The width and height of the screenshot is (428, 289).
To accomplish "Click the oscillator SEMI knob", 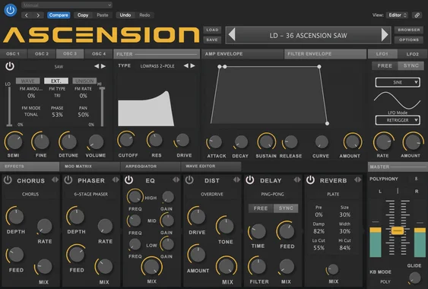I will click(14, 141).
